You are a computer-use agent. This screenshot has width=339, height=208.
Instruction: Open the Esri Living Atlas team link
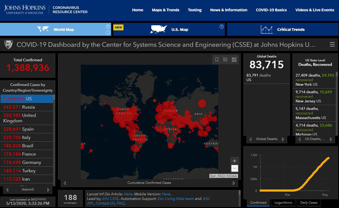tap(176, 199)
